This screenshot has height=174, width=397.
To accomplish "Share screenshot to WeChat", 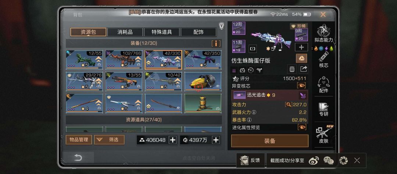I will (x=329, y=160).
